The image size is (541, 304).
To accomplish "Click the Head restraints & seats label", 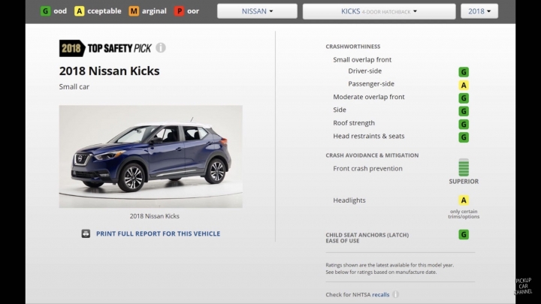I will [368, 136].
